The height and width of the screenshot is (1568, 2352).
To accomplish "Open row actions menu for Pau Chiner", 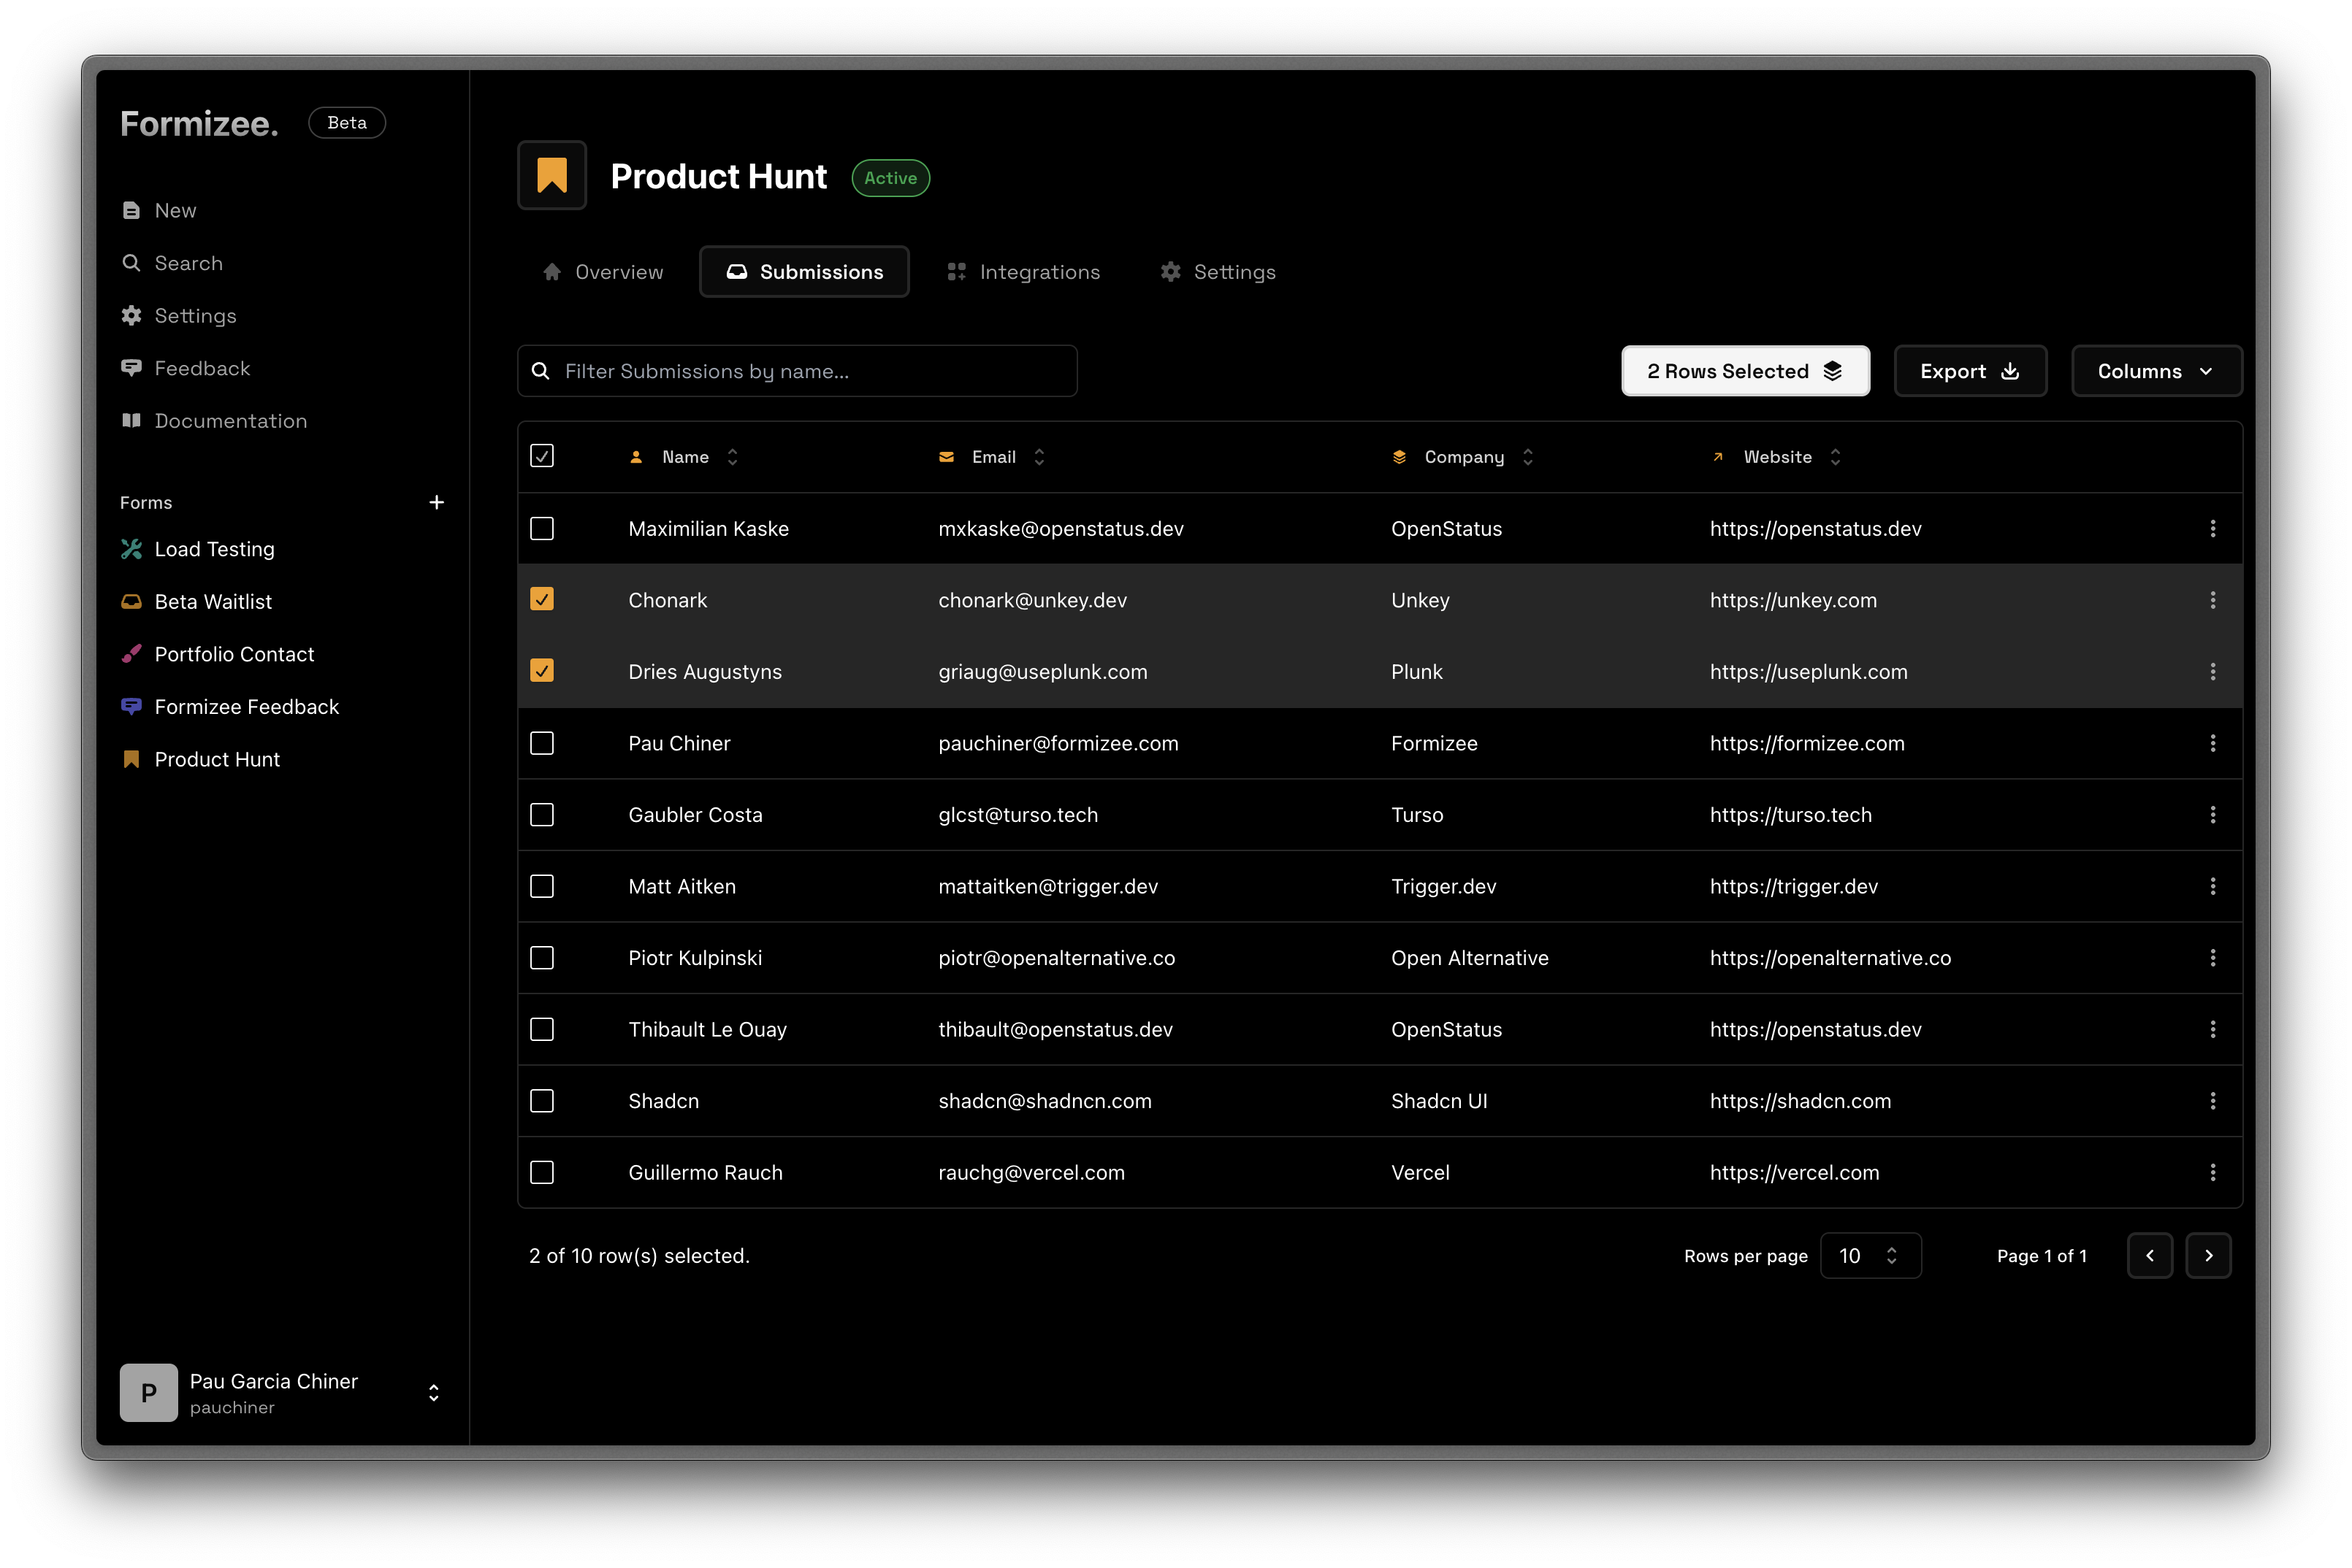I will [2212, 743].
